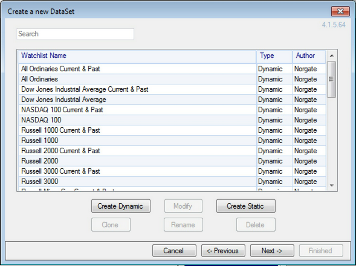Select Russell 3000 Current & Past row

coord(172,171)
